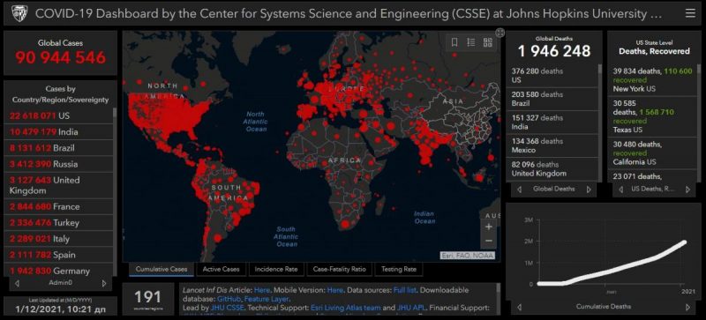Show previous US Deaths panel
Viewport: 706px width, 320px height.
620,190
